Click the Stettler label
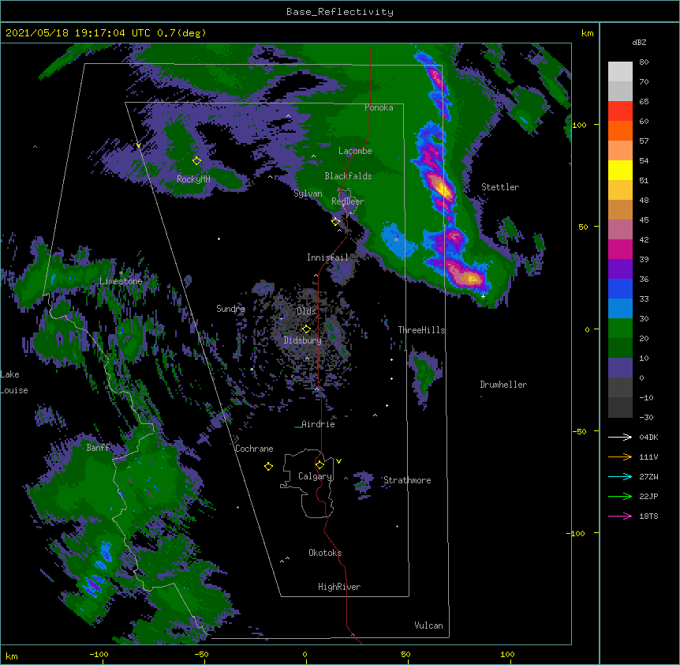The height and width of the screenshot is (665, 680). pos(500,187)
